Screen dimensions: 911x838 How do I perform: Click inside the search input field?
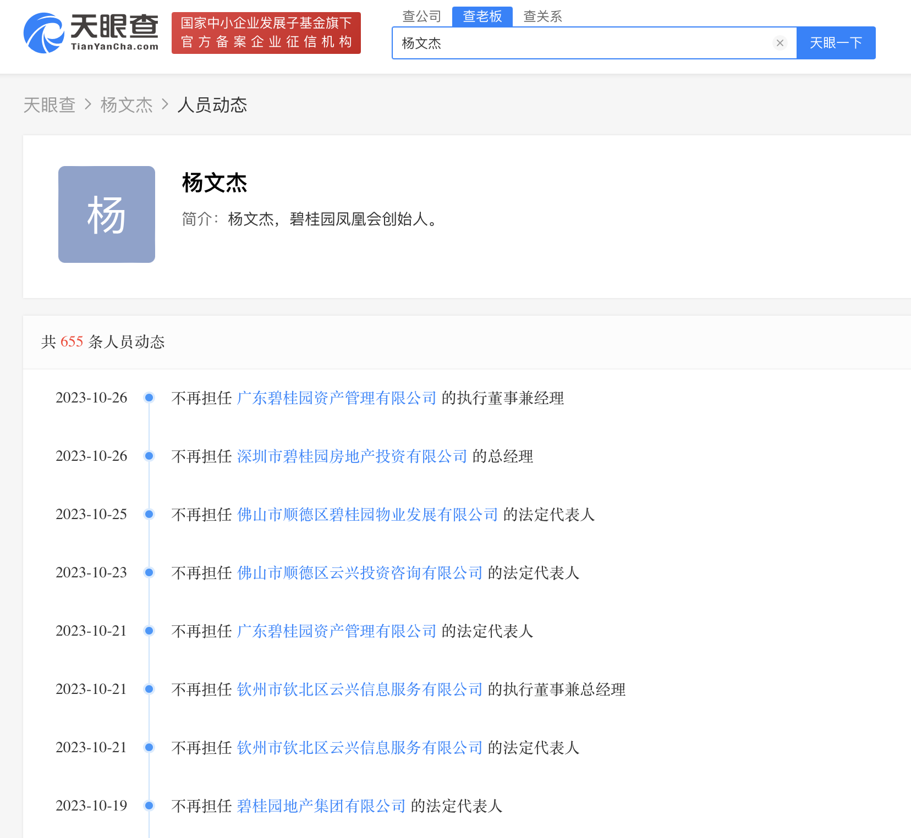(550, 43)
